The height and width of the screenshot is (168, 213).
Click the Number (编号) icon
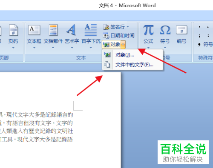click(x=181, y=30)
